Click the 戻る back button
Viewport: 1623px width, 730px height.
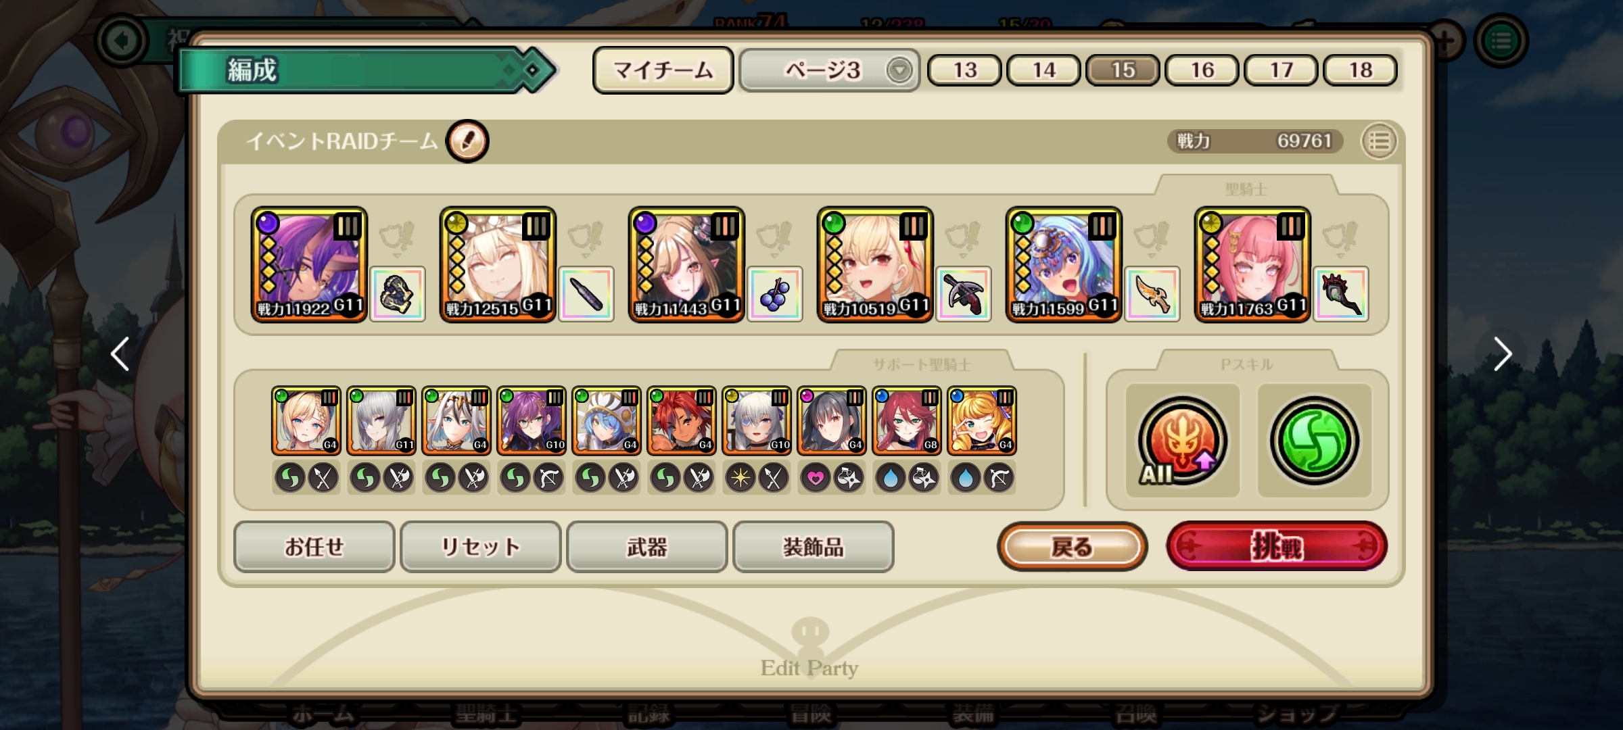coord(1072,546)
